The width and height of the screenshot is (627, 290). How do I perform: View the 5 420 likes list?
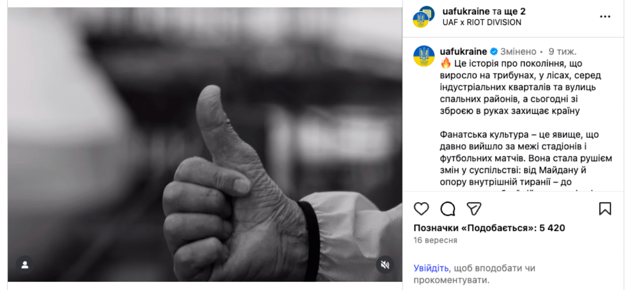tap(489, 228)
